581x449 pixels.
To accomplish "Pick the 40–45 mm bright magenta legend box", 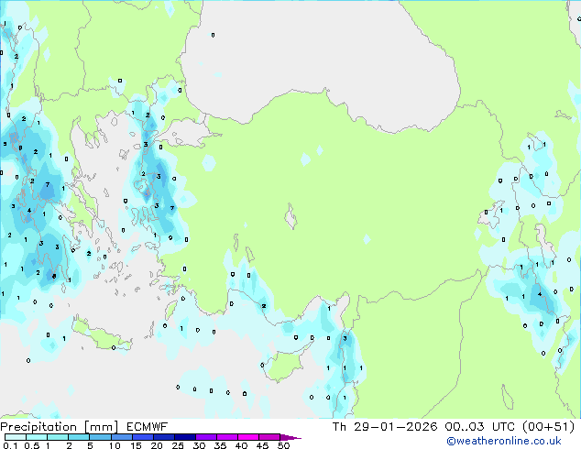I will pyautogui.click(x=248, y=437).
